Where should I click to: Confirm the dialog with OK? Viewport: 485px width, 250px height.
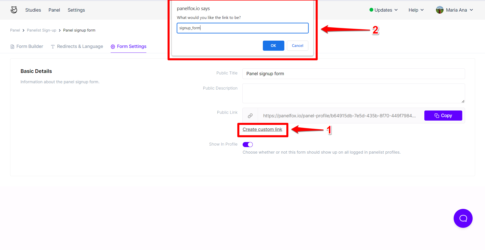[x=273, y=46]
